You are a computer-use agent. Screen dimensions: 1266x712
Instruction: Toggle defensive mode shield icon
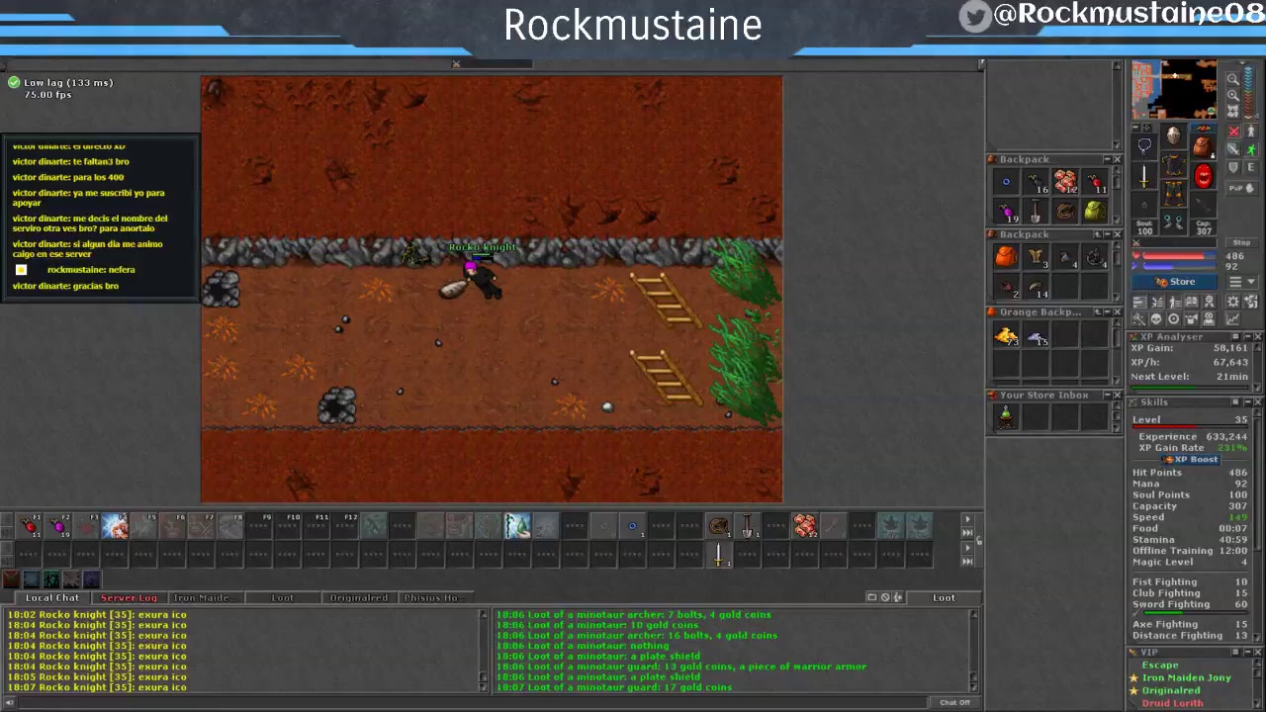point(1233,167)
